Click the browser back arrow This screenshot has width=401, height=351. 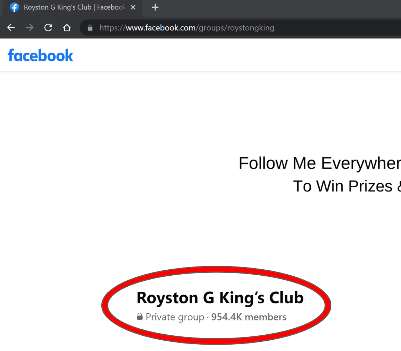coord(11,28)
